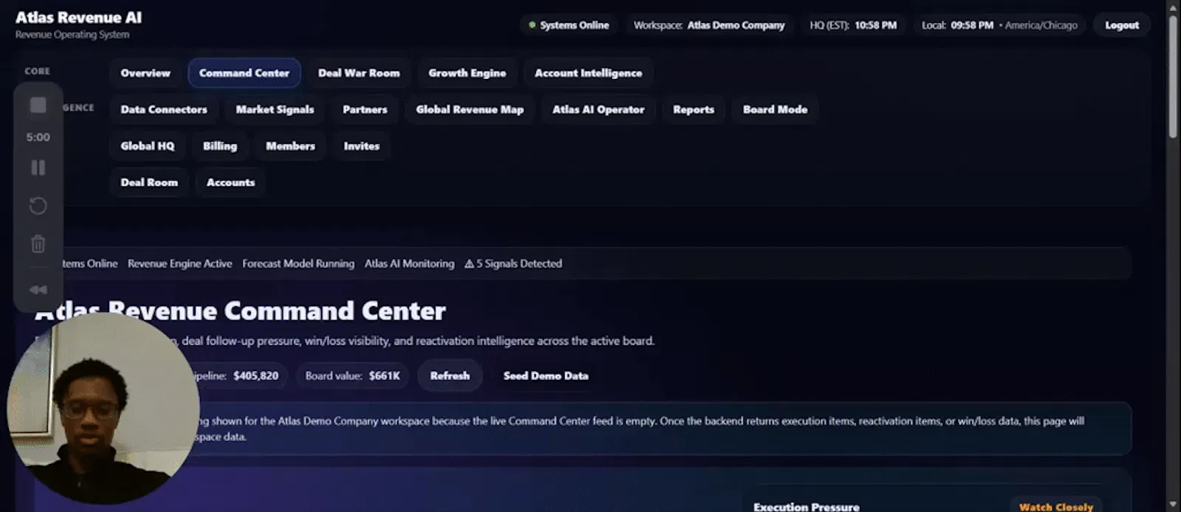This screenshot has height=512, width=1181.
Task: Click Forecast Model Running status
Action: point(298,263)
